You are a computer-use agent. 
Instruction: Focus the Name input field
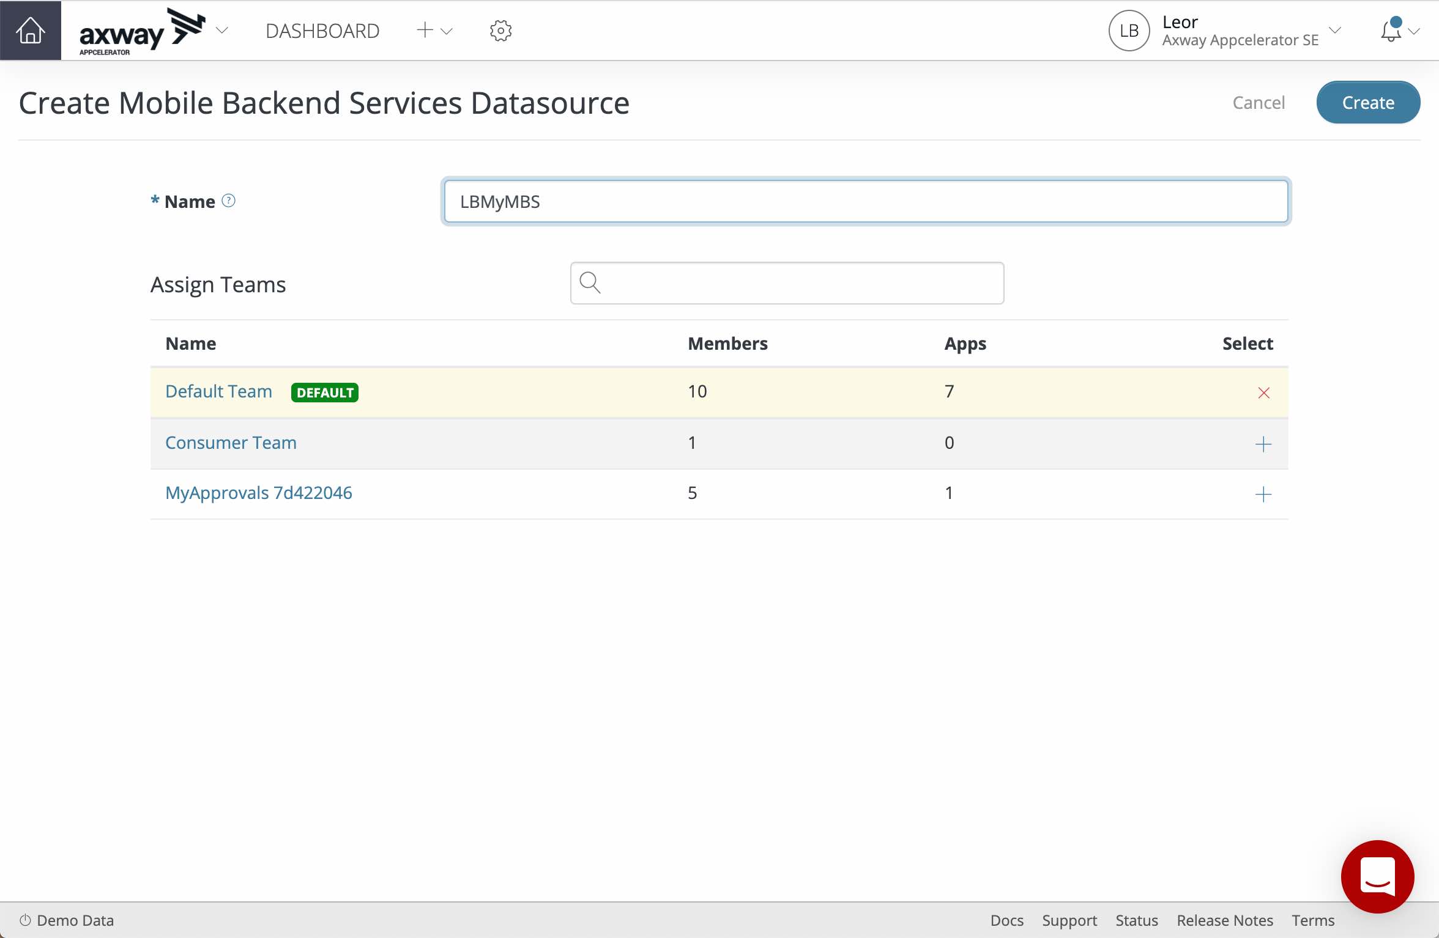coord(866,201)
